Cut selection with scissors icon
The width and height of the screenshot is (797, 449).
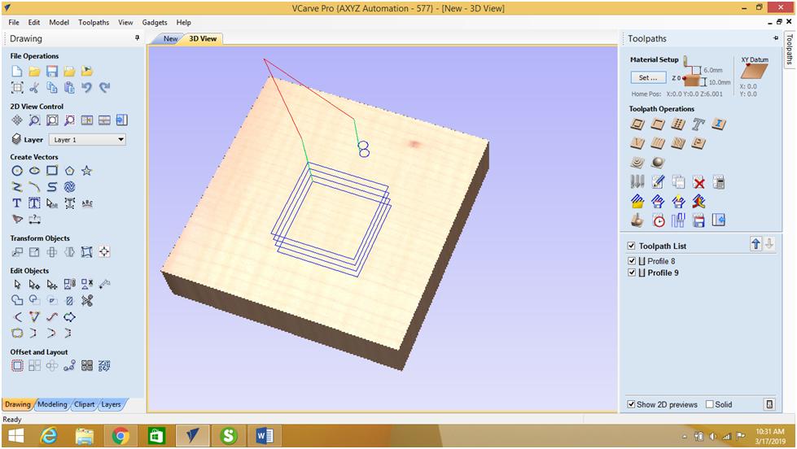point(34,88)
